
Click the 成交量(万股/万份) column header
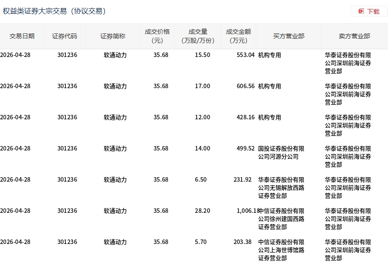(x=198, y=36)
